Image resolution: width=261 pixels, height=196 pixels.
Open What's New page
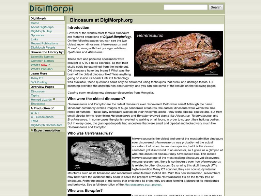40,65
